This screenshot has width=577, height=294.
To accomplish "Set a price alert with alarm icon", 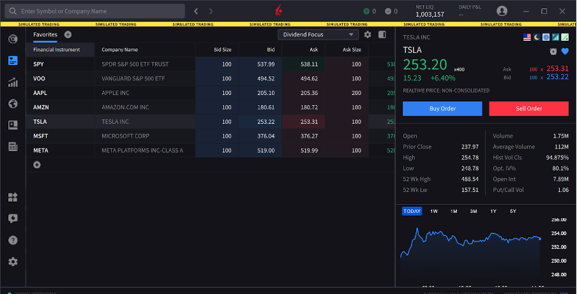I will [553, 52].
